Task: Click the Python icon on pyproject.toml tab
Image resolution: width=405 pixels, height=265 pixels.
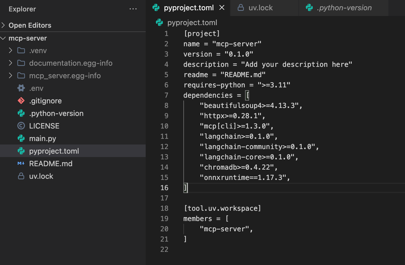Action: click(156, 8)
